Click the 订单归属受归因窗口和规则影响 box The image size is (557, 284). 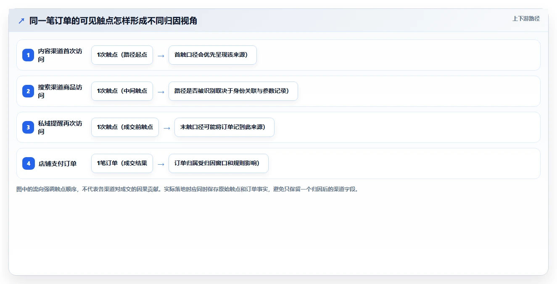(219, 163)
